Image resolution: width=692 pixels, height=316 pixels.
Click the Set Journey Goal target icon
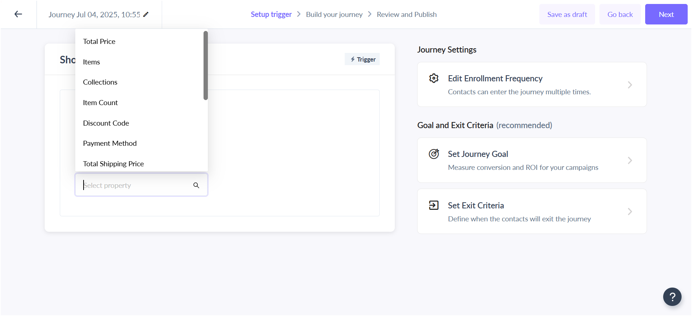click(434, 154)
